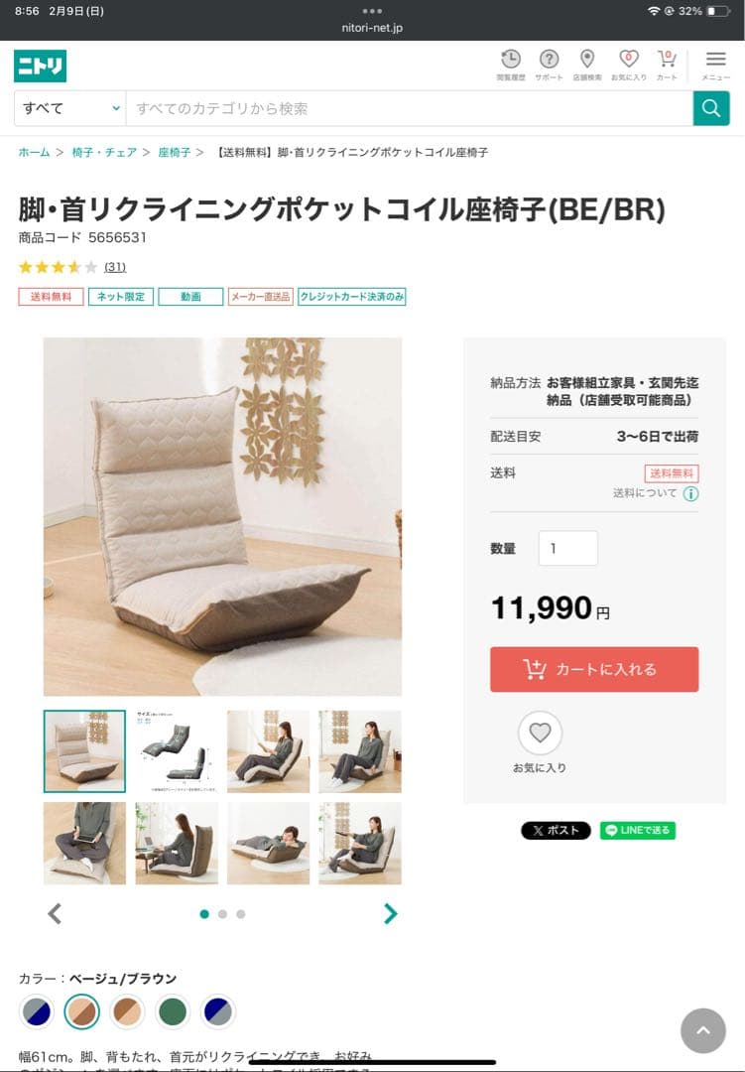Open the shopping cart icon
This screenshot has width=745, height=1072.
click(x=667, y=60)
